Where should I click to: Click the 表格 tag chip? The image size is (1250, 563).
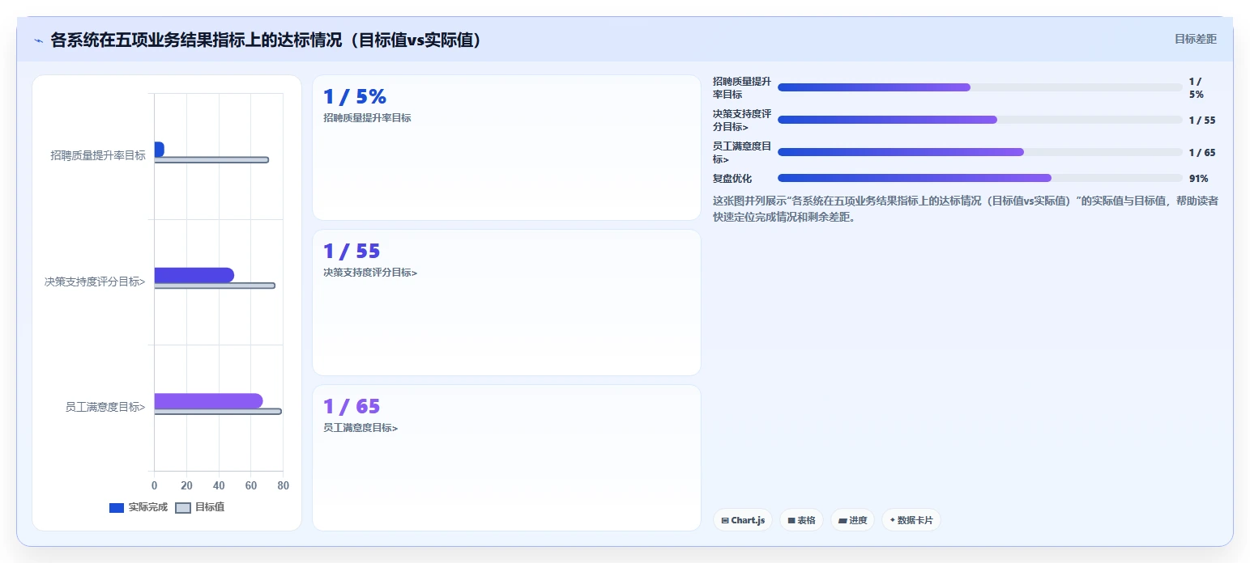[801, 520]
